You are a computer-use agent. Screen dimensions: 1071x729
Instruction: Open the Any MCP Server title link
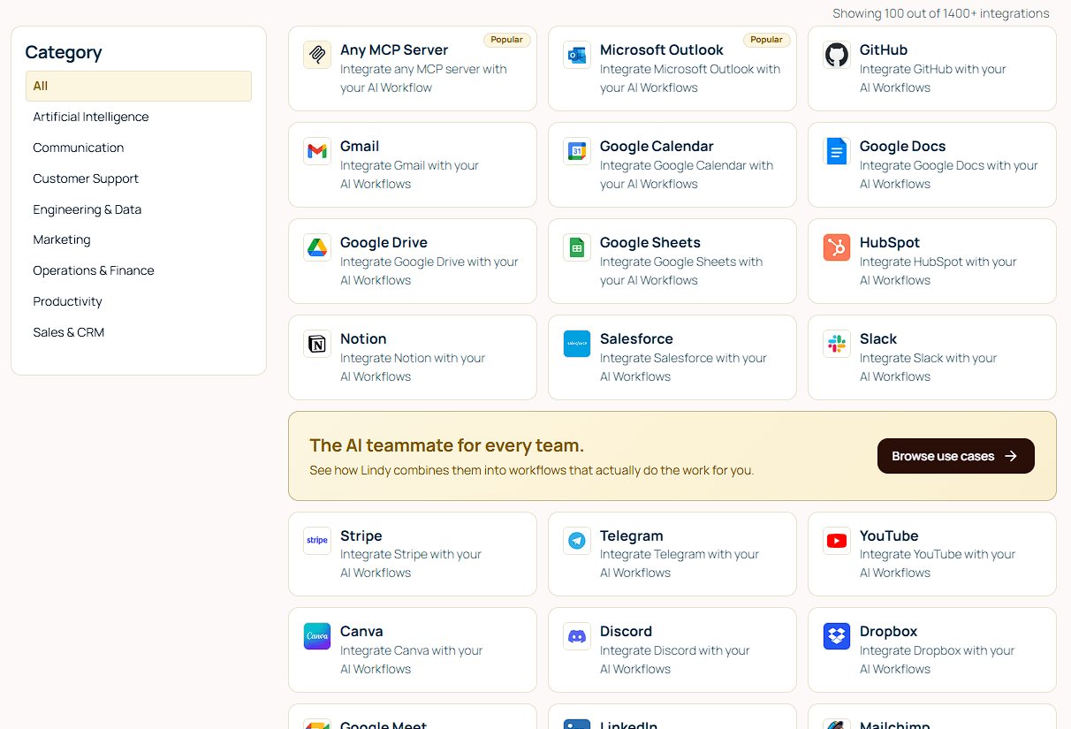tap(394, 49)
